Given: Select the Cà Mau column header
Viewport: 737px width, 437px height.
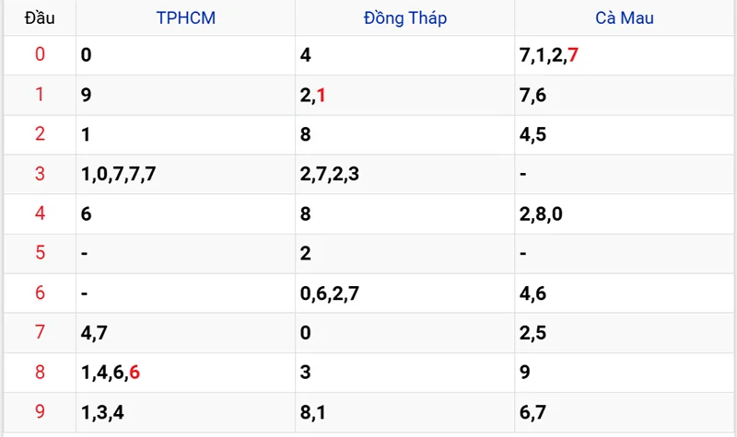Looking at the screenshot, I should 625,17.
